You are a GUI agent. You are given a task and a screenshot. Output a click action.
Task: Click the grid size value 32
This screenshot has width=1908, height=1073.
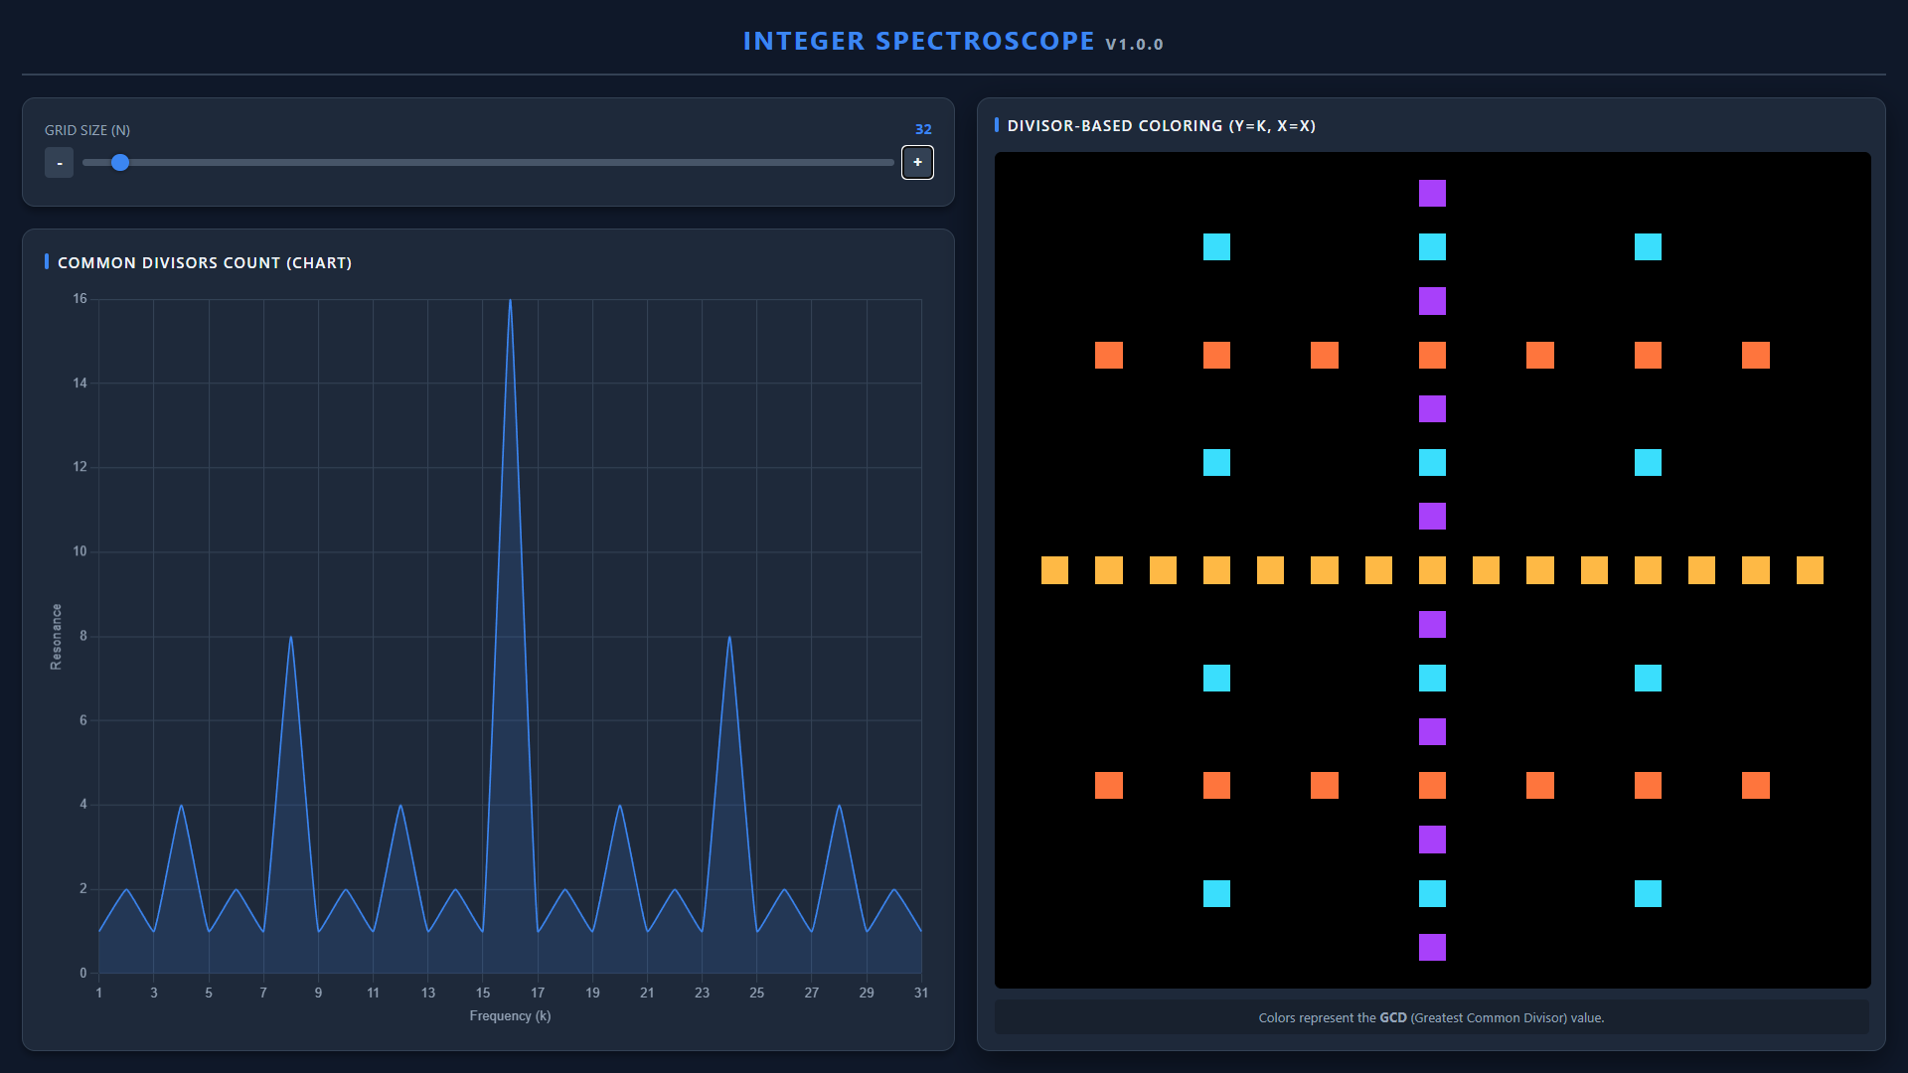coord(922,129)
